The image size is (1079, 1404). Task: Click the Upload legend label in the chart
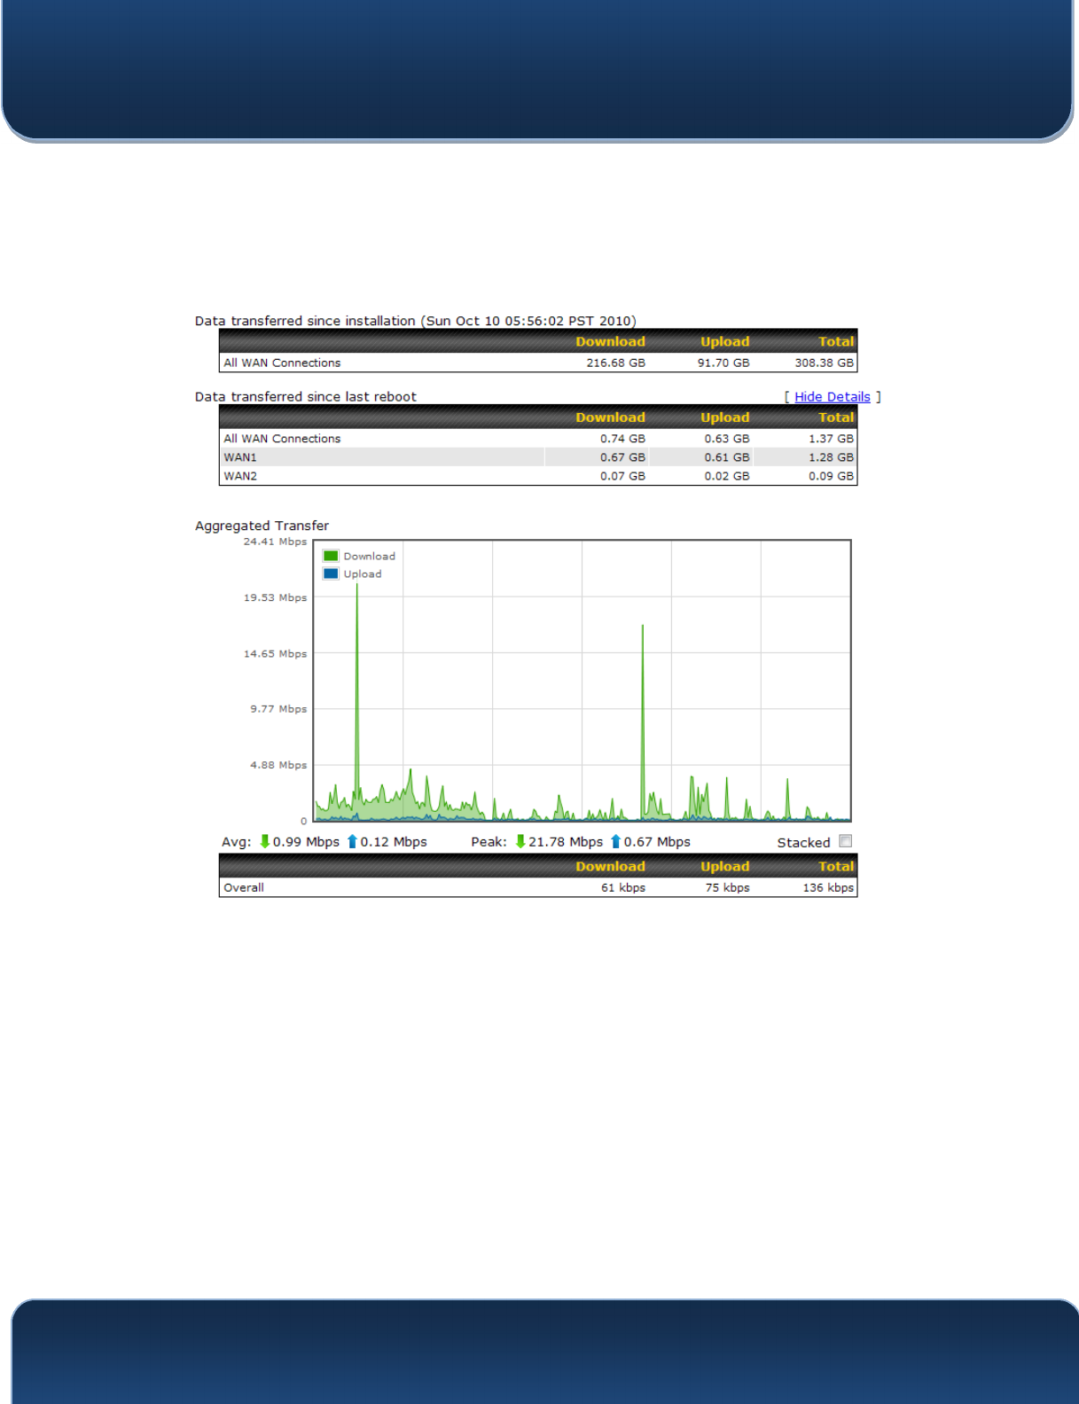(x=363, y=573)
